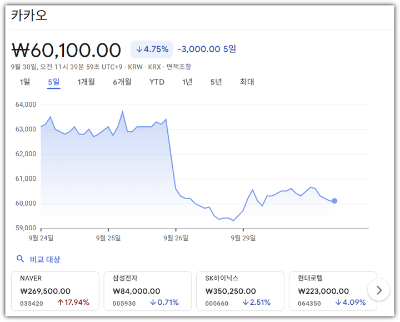Screen dimensions: 400x322
Task: Select the 1일 time range tab
Action: [25, 82]
